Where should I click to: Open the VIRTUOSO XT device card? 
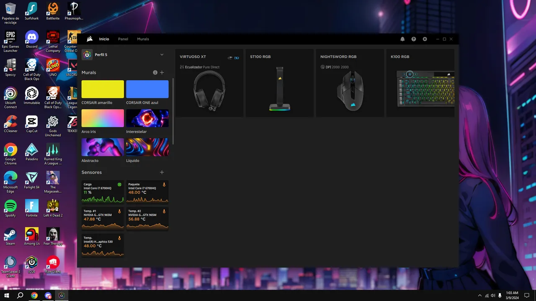click(x=209, y=83)
